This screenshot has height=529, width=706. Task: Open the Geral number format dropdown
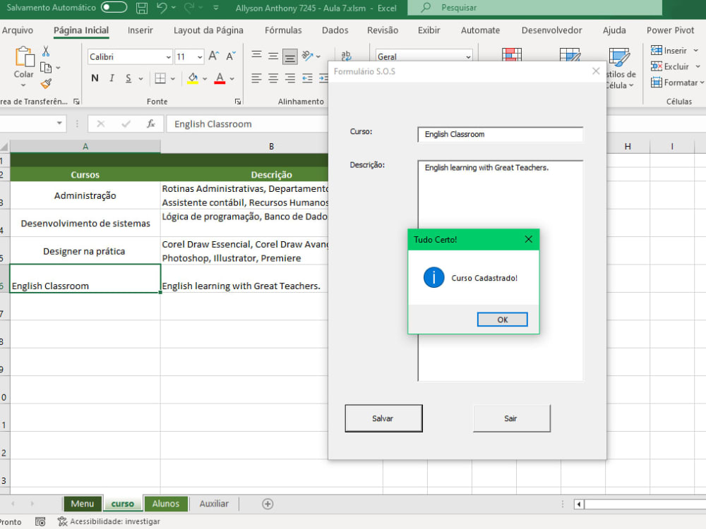pyautogui.click(x=469, y=56)
